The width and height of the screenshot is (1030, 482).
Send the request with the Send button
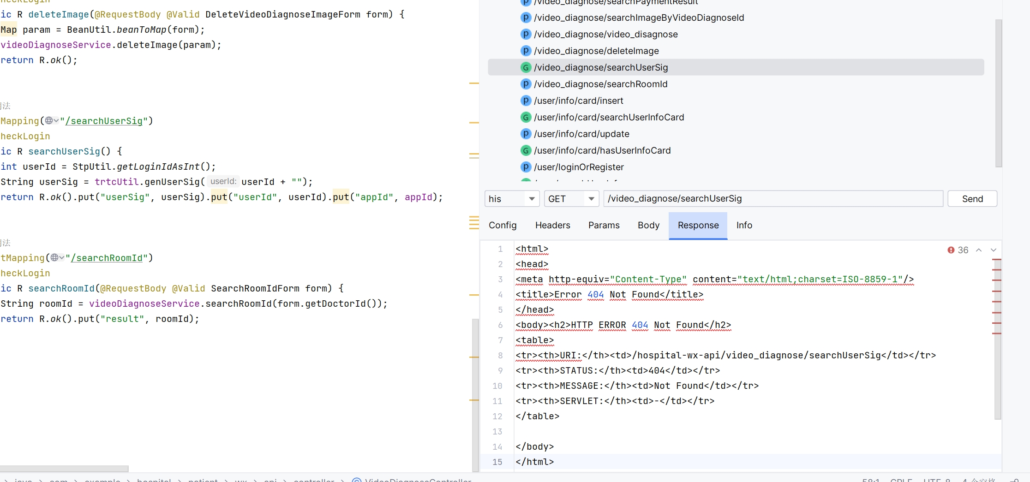(972, 199)
